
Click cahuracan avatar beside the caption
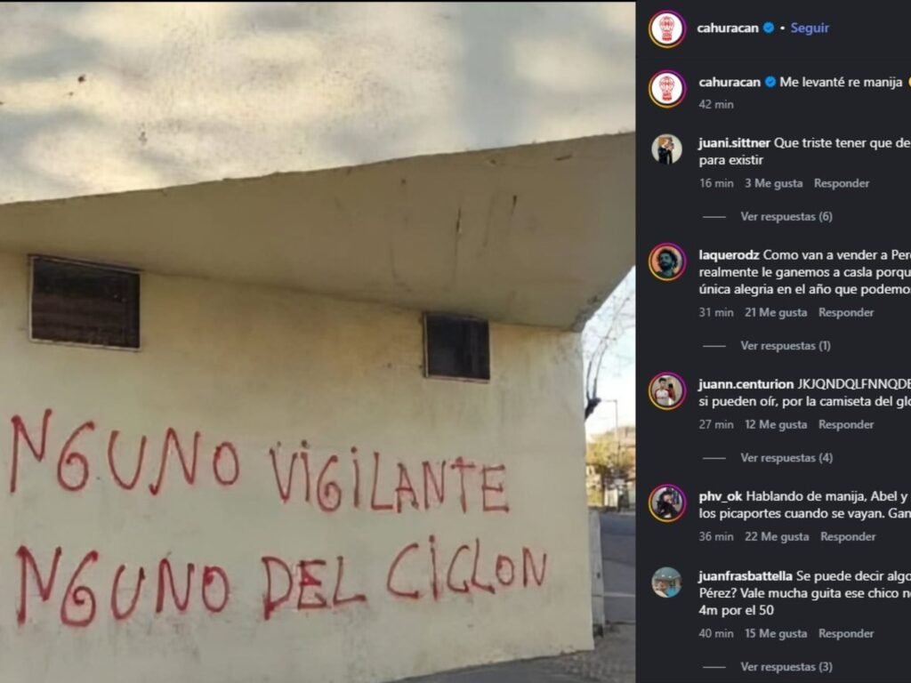coord(667,89)
